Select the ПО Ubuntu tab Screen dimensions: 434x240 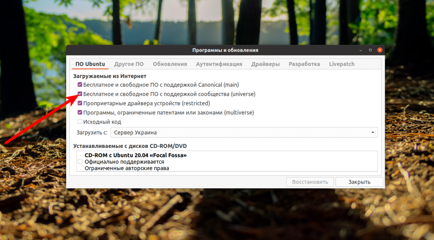[90, 64]
